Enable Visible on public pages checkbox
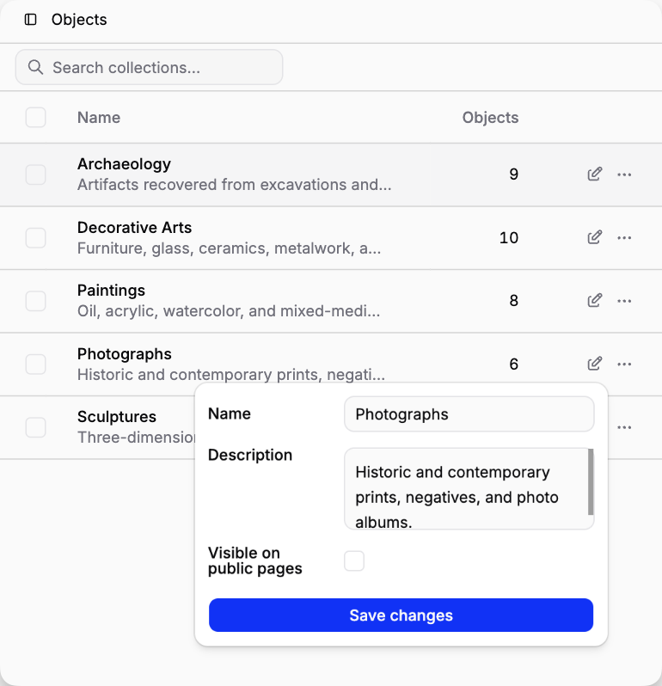Viewport: 662px width, 686px height. (x=354, y=560)
